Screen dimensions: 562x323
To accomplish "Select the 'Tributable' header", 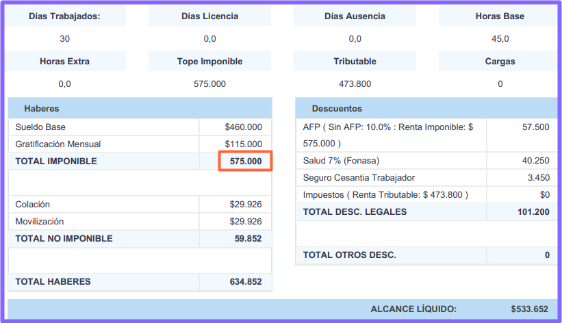I will click(x=355, y=62).
